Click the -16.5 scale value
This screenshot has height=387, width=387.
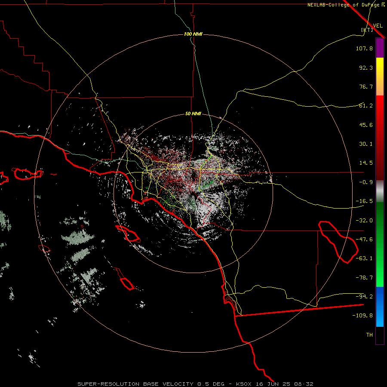click(364, 201)
